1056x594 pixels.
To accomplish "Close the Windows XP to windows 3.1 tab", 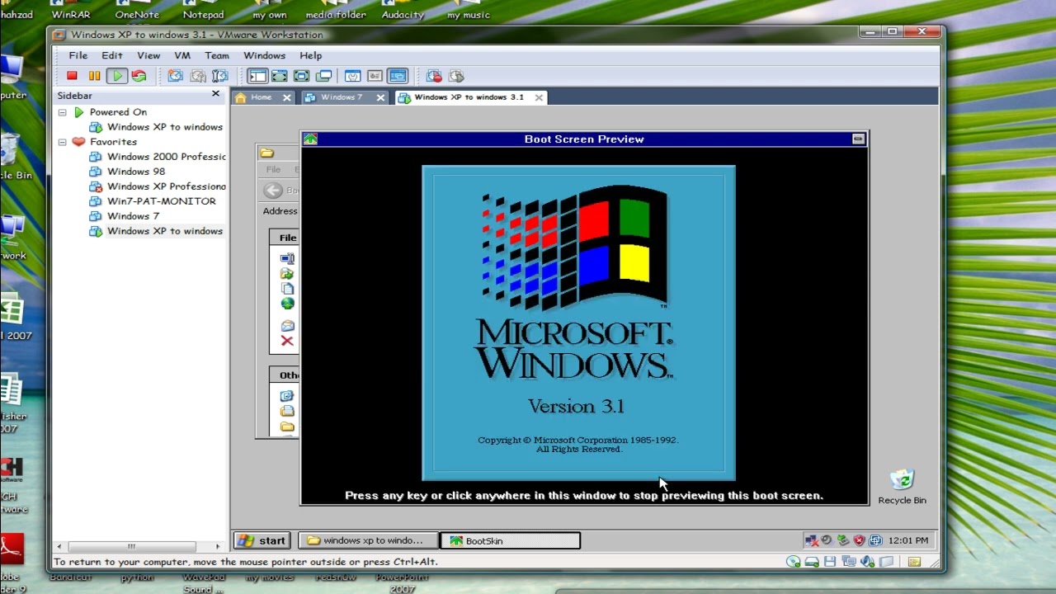I will tap(539, 97).
